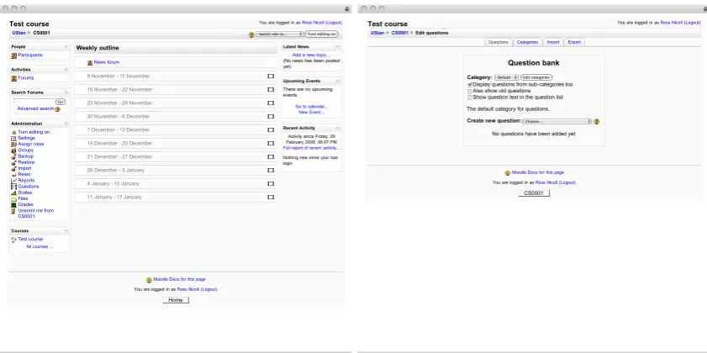This screenshot has height=353, width=707.
Task: Select the Questions tab
Action: (x=499, y=42)
